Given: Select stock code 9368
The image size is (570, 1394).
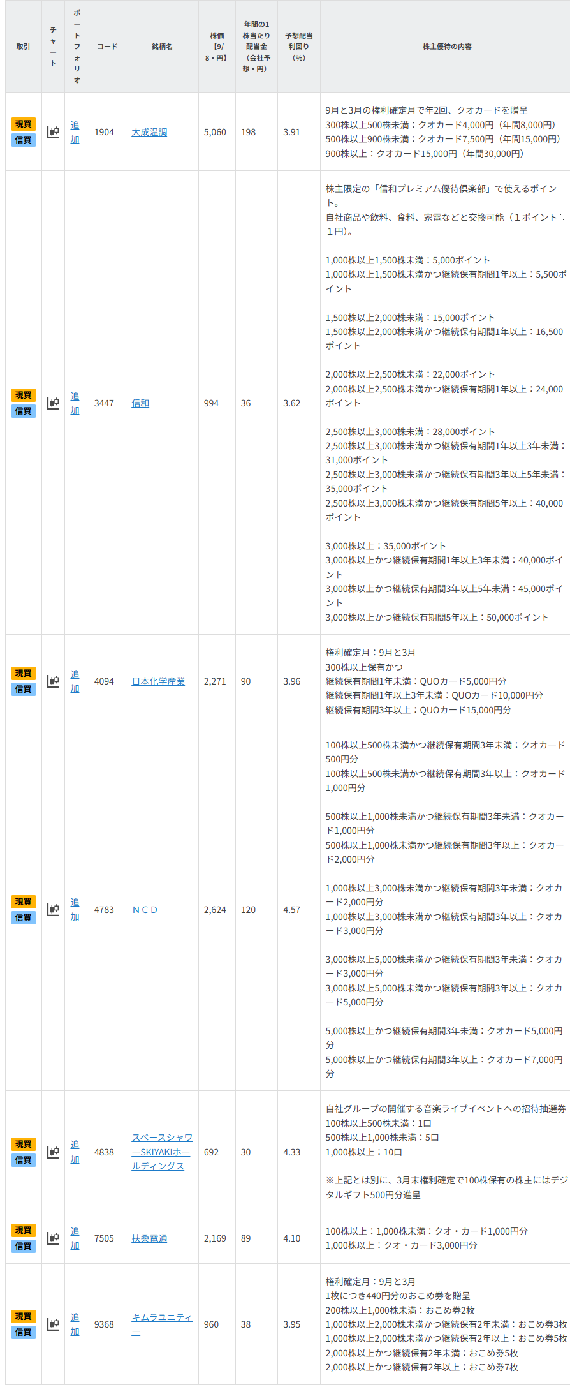Looking at the screenshot, I should coord(104,1324).
